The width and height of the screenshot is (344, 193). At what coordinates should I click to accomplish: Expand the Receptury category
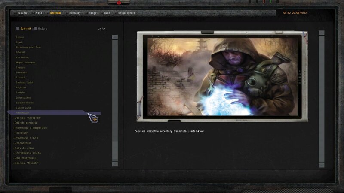pos(21,133)
